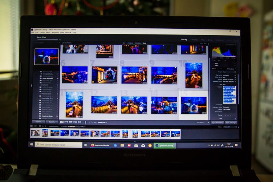
Task: Open the Metadata menu
Action: 55,33
